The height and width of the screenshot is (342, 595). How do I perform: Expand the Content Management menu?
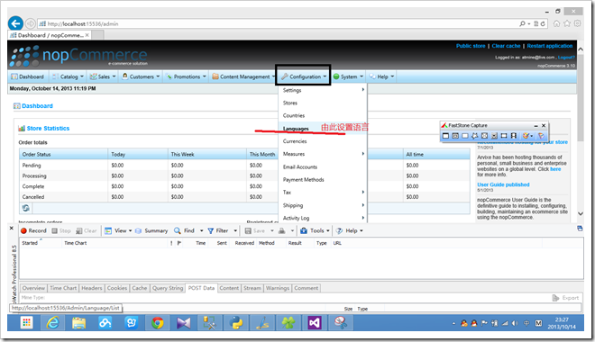tap(243, 76)
